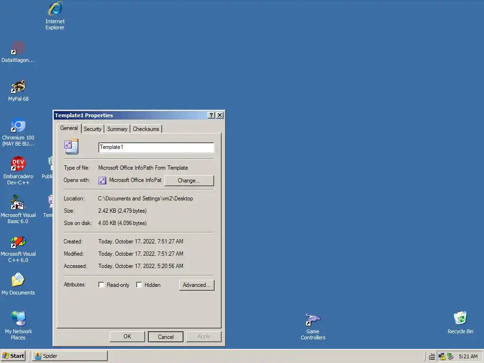Click the question mark help button
Image resolution: width=484 pixels, height=363 pixels.
211,115
